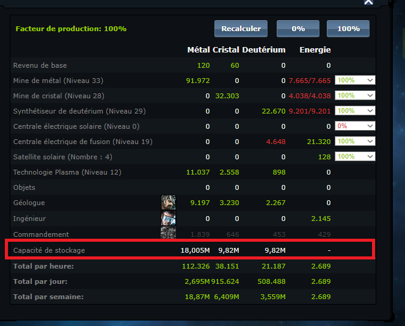Open Synthétiseur de deutérium percentage dropdown
This screenshot has height=326, width=405.
click(355, 110)
